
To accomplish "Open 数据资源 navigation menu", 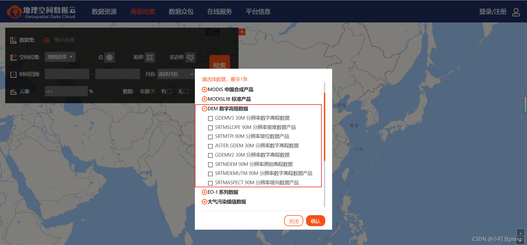I will click(104, 12).
